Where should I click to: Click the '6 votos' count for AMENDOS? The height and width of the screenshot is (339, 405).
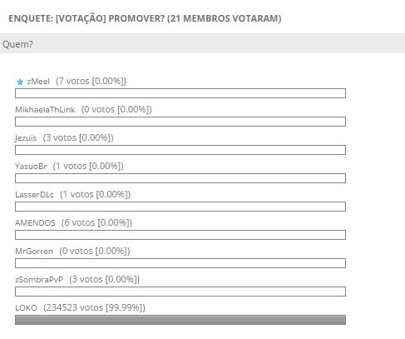pos(79,222)
